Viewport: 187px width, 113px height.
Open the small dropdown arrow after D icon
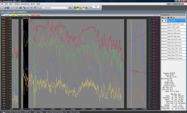pos(91,8)
